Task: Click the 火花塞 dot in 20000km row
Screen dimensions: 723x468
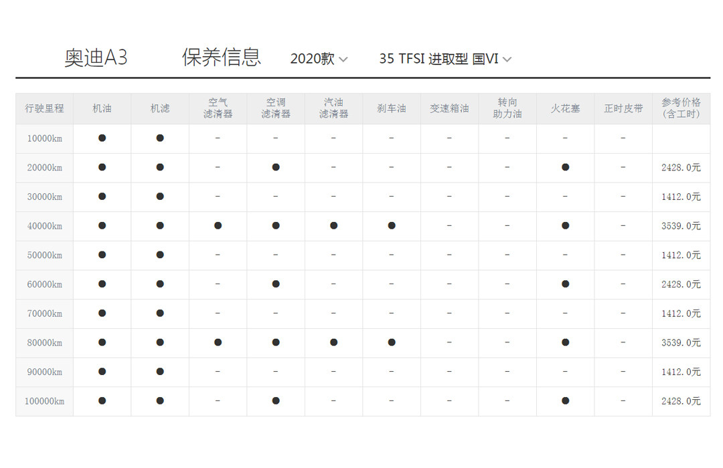Action: [x=565, y=167]
